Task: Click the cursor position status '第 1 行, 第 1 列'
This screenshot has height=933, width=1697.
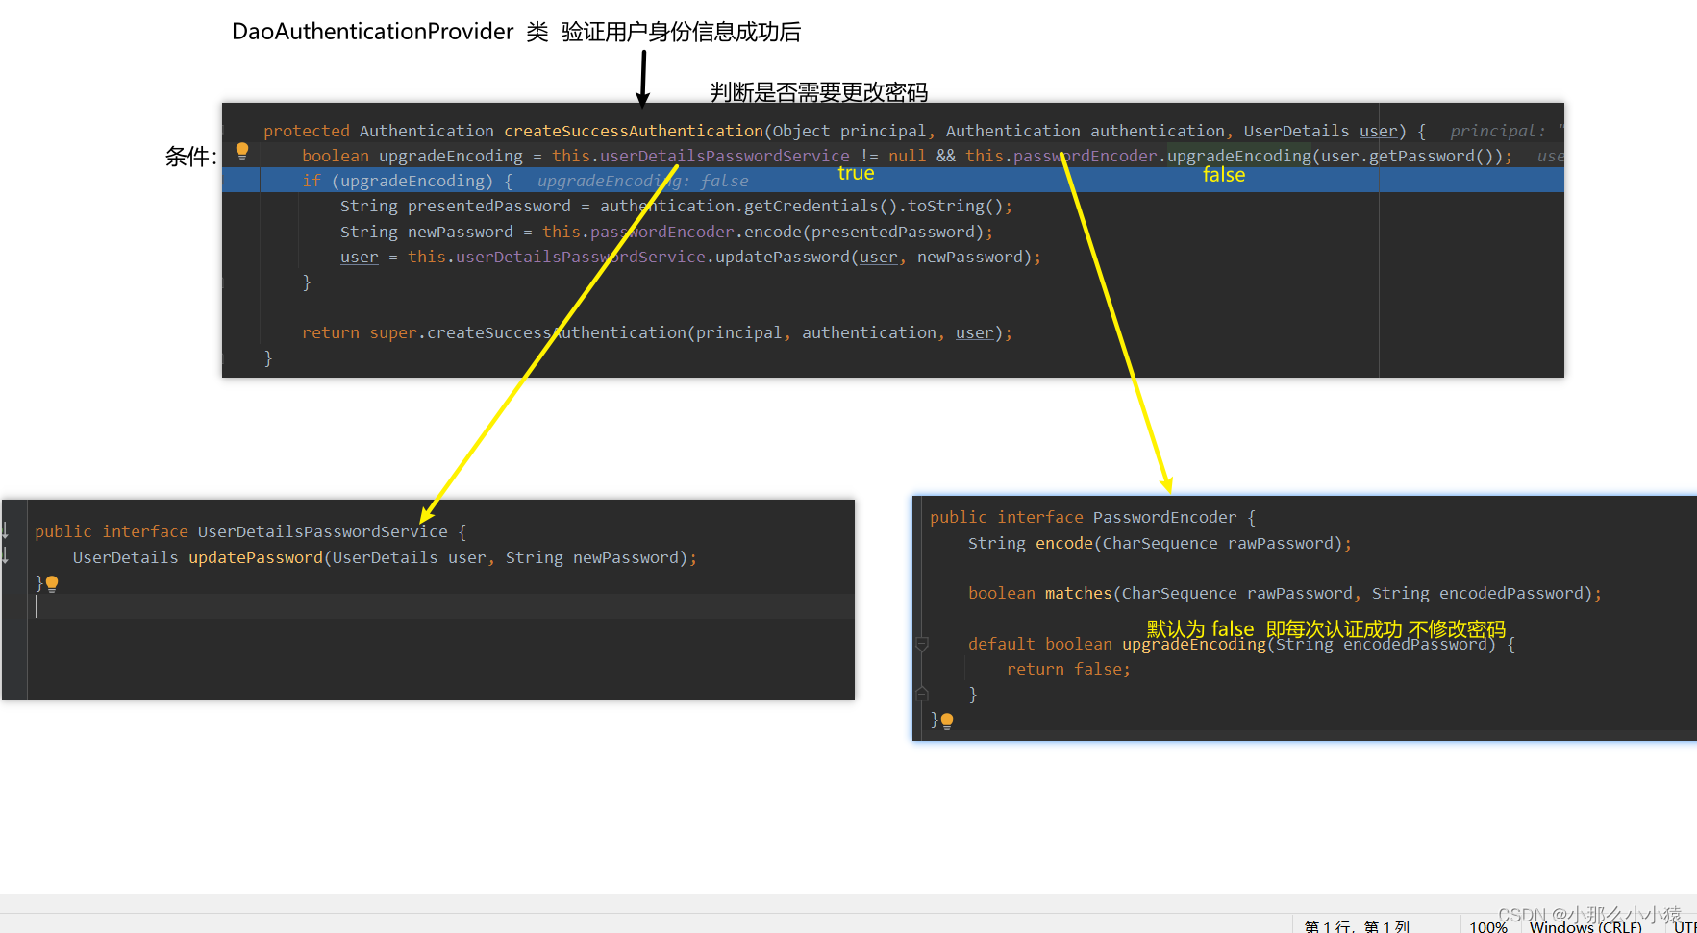Action: pos(1357,927)
